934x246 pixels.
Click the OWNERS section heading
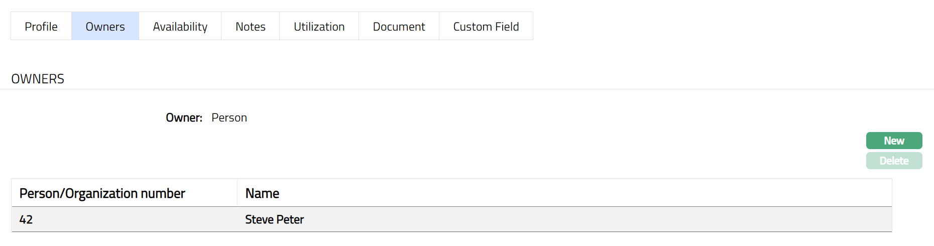tap(38, 79)
